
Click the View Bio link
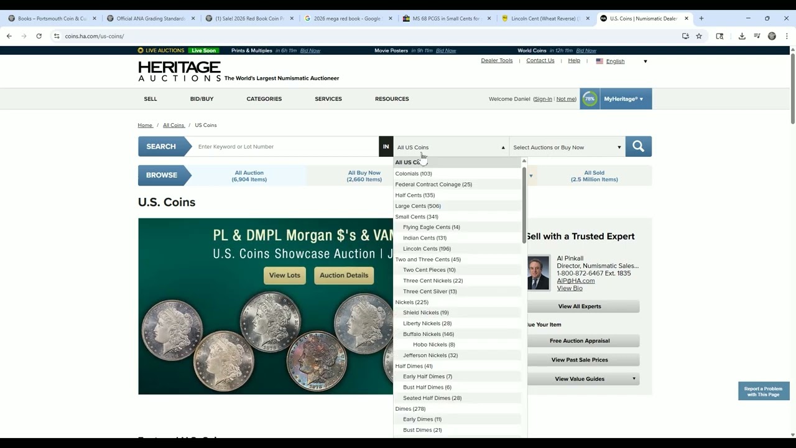[570, 288]
